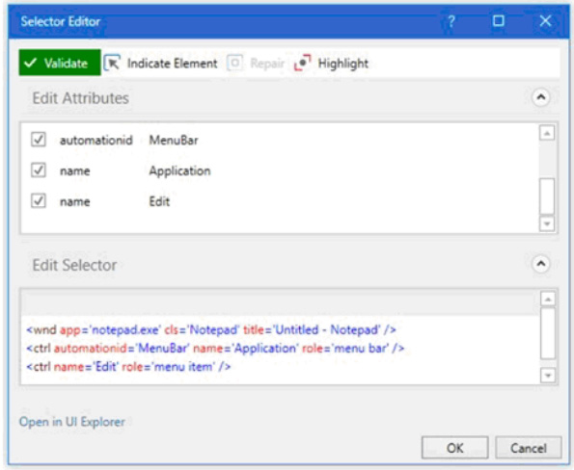Open help via question mark icon
This screenshot has width=574, height=470.
click(x=451, y=21)
